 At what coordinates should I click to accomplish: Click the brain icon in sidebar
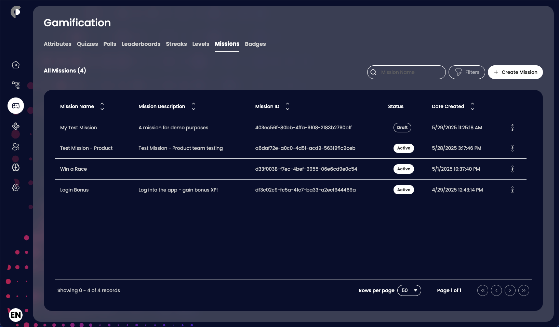(16, 167)
